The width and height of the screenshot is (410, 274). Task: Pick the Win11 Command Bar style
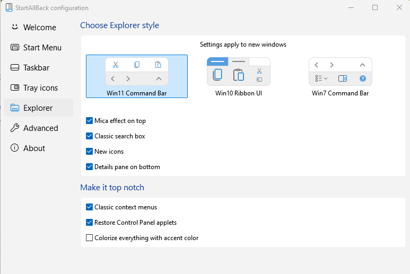(137, 76)
